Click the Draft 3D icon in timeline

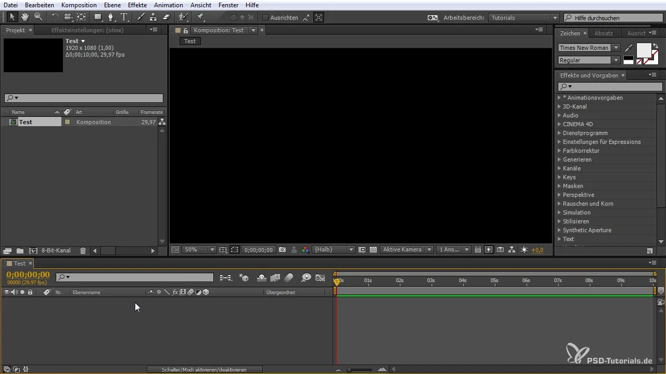pos(244,278)
